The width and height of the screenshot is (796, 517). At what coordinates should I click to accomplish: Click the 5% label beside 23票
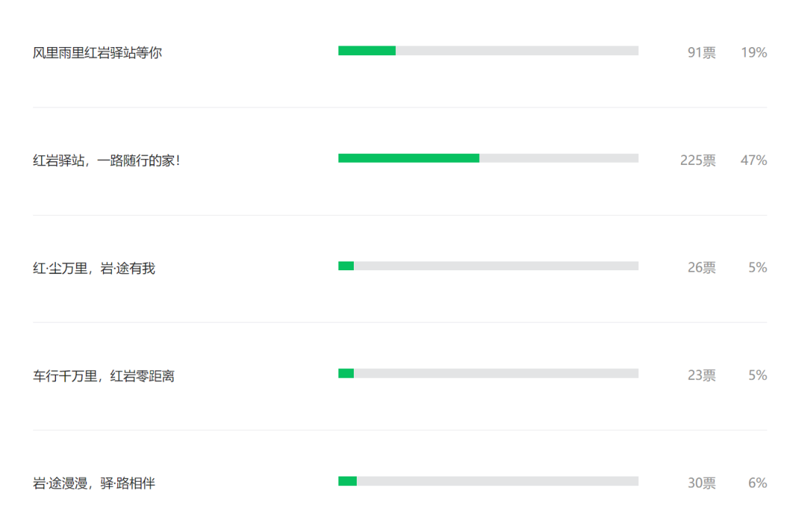tap(758, 376)
